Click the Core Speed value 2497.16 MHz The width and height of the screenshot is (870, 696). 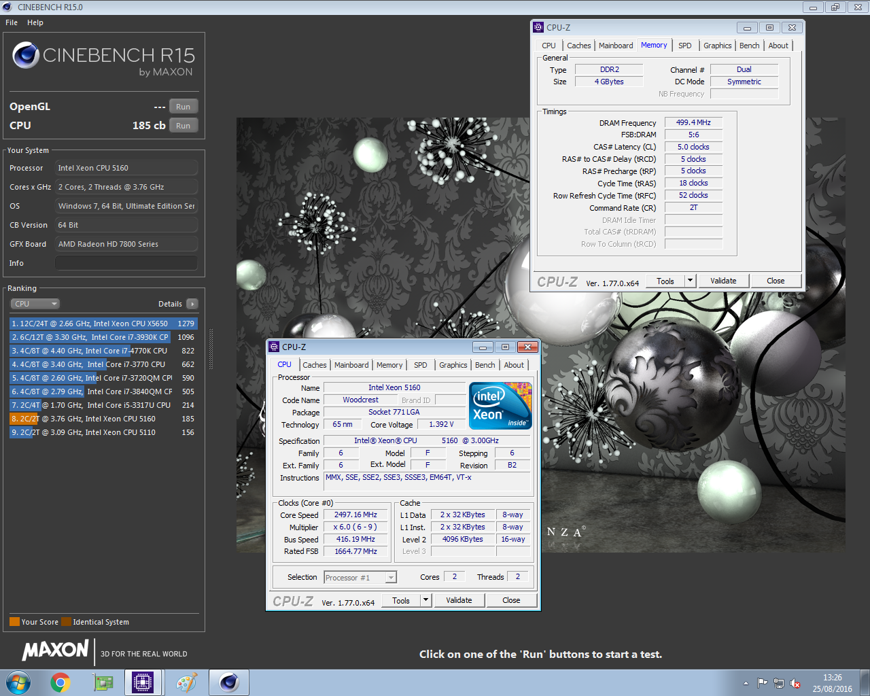[x=355, y=515]
